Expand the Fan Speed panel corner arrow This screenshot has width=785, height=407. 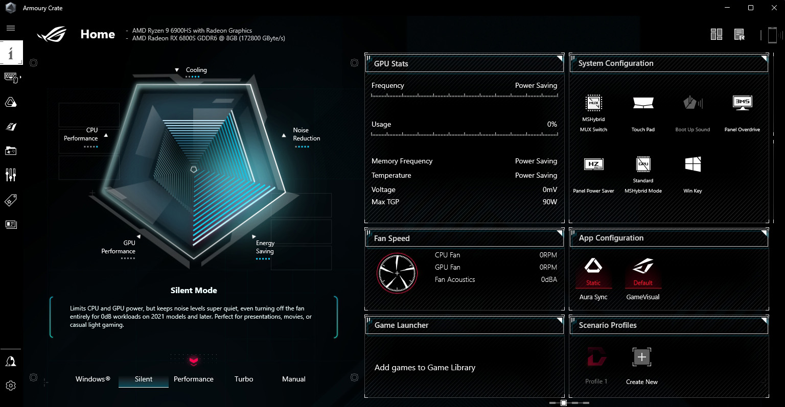pyautogui.click(x=560, y=233)
